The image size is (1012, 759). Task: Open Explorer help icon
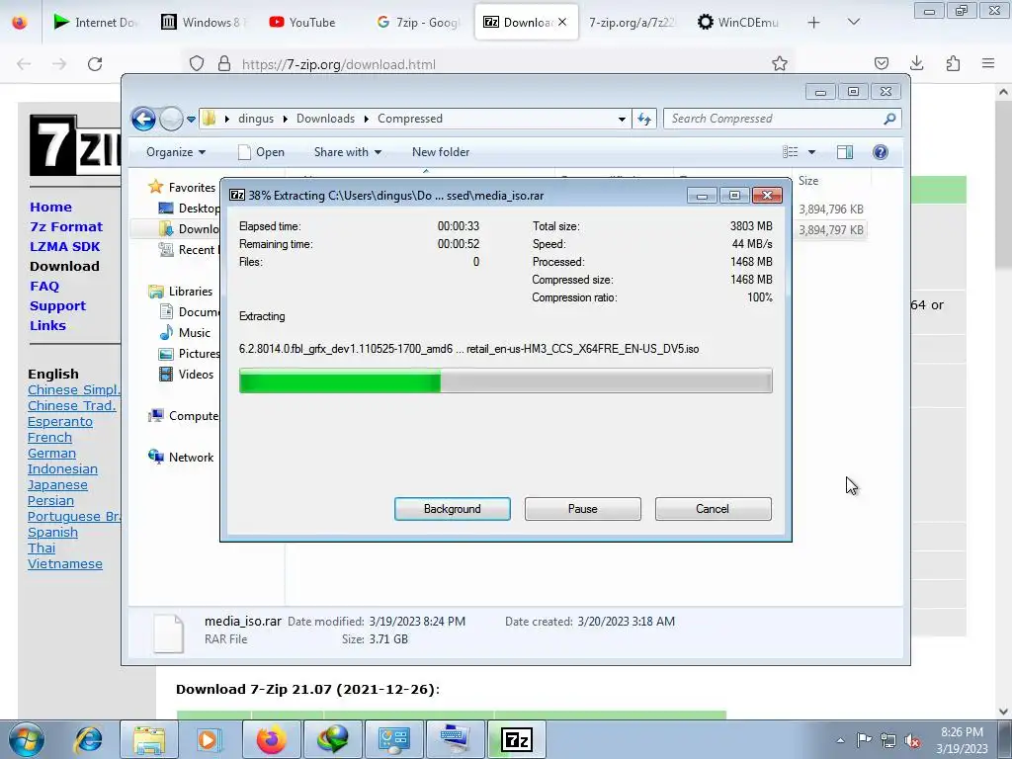tap(881, 152)
